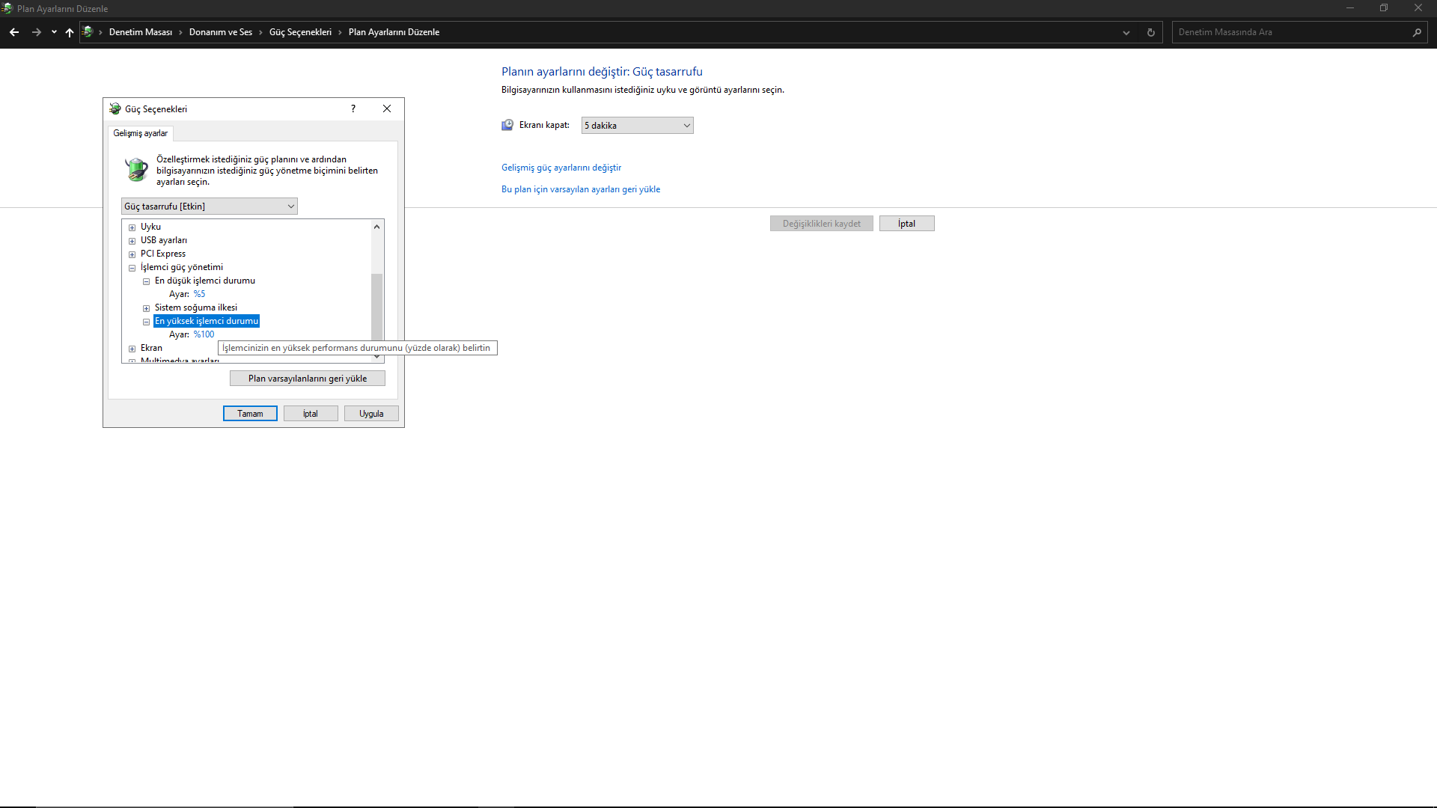Click the refresh icon in address bar
Viewport: 1437px width, 808px height.
pyautogui.click(x=1151, y=32)
